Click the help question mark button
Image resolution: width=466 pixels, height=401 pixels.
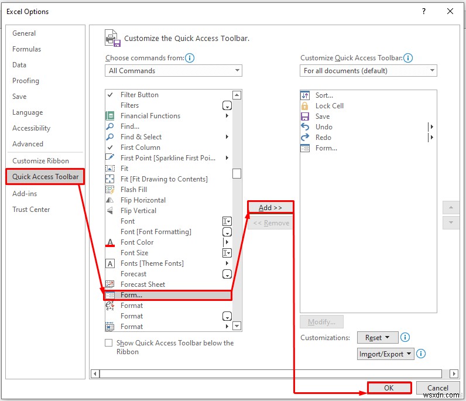[x=424, y=11]
